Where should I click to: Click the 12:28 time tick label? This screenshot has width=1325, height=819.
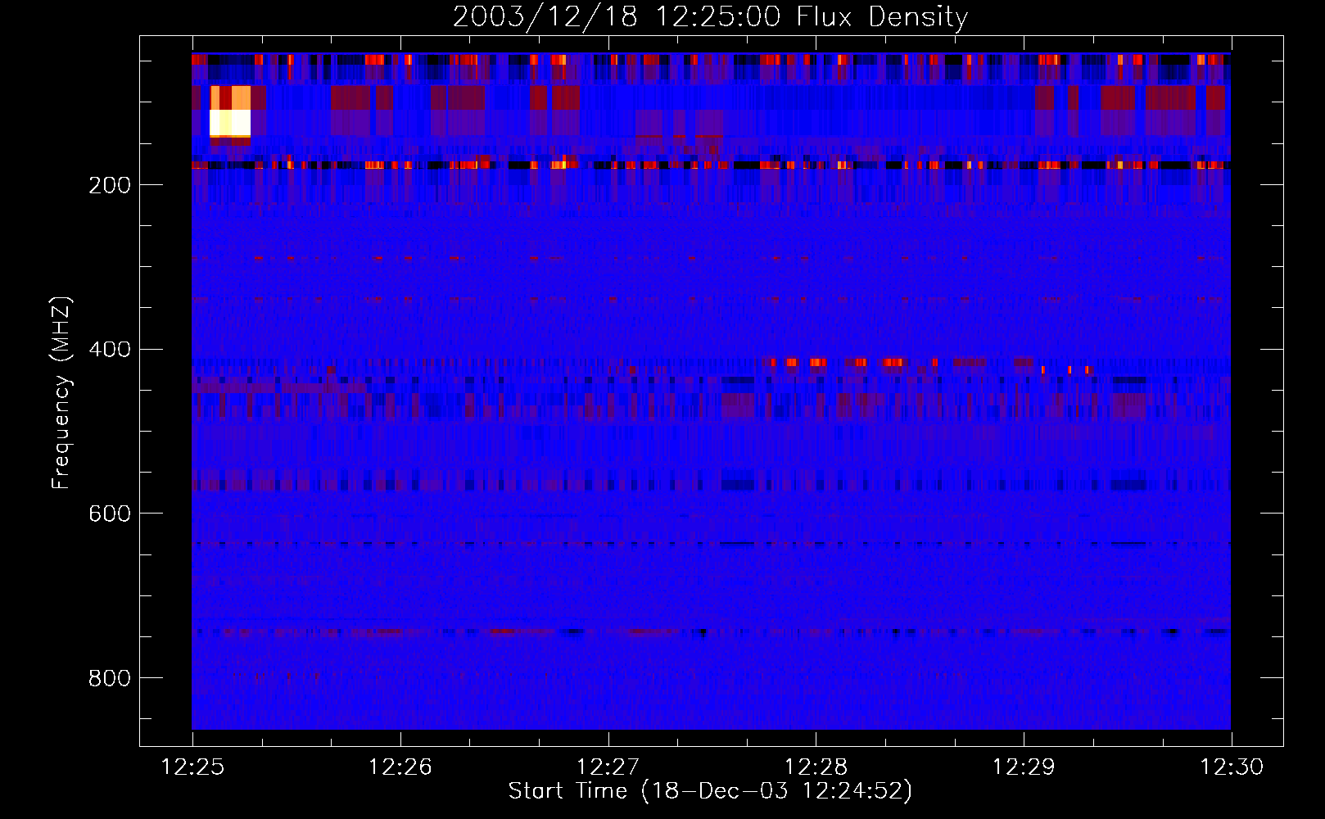coord(816,767)
